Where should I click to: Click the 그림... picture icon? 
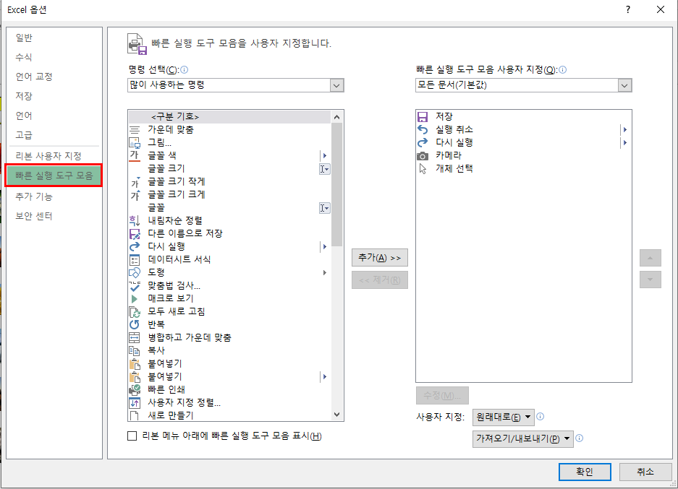135,142
